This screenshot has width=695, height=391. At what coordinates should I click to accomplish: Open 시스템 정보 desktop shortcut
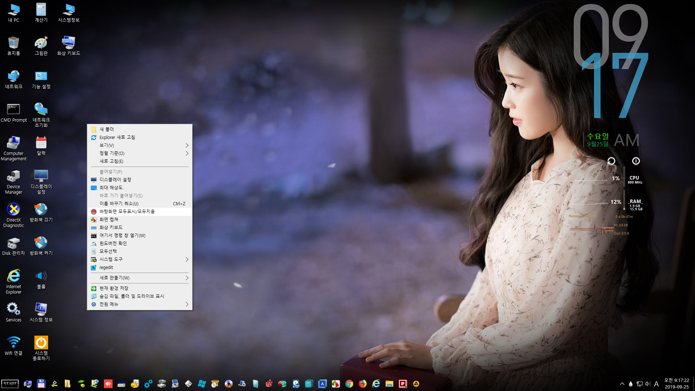pyautogui.click(x=41, y=312)
